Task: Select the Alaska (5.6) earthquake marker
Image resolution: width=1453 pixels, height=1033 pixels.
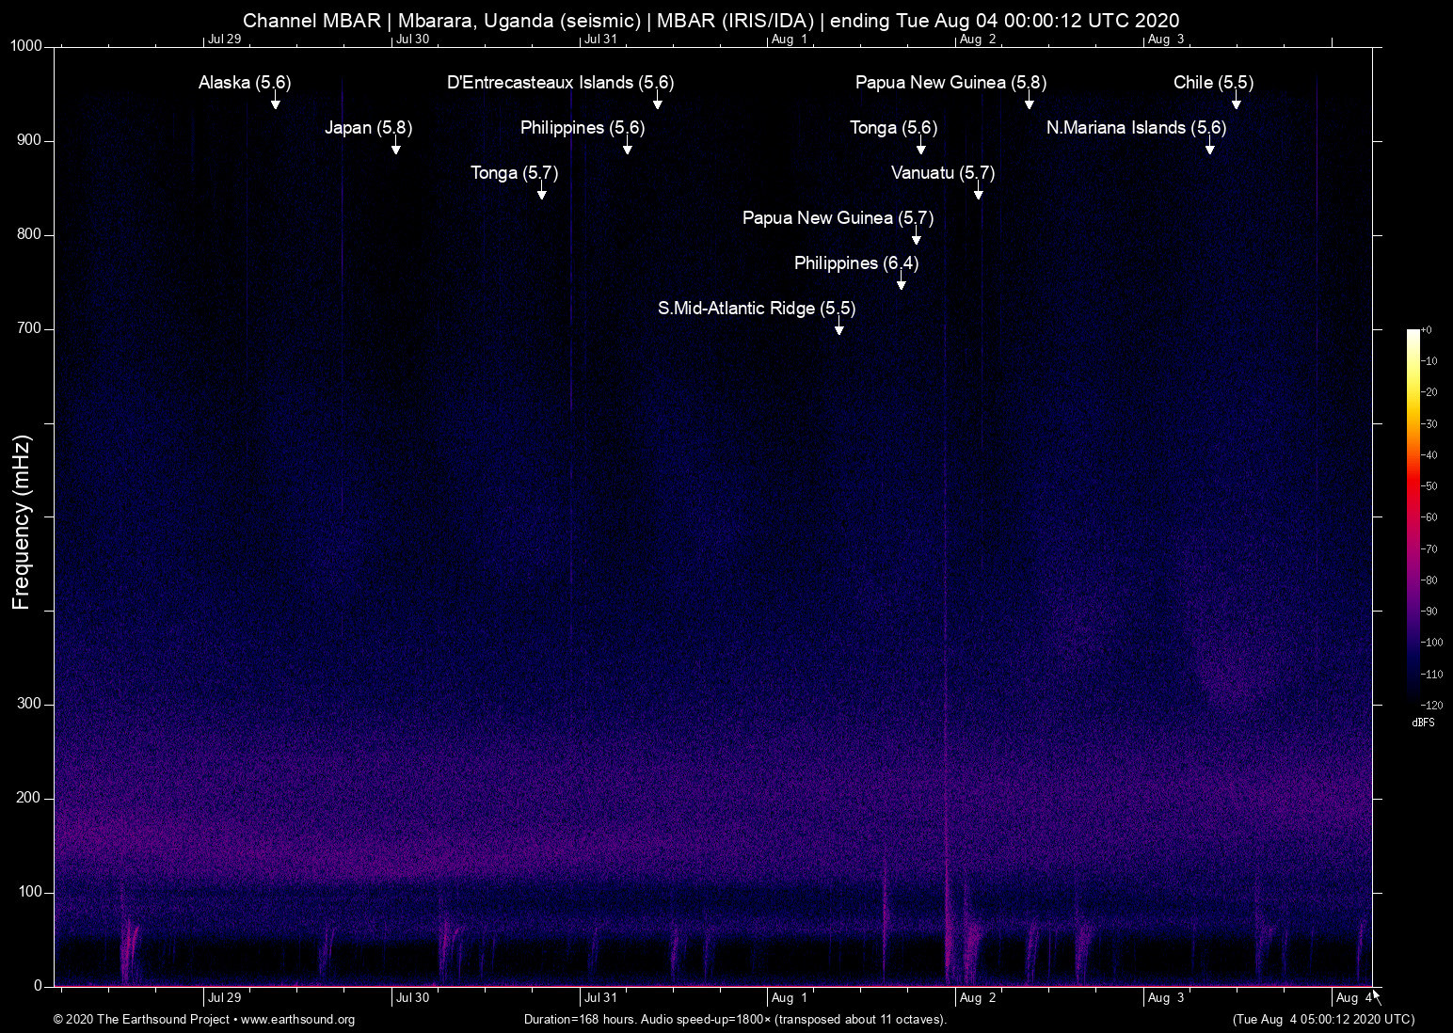Action: (244, 83)
